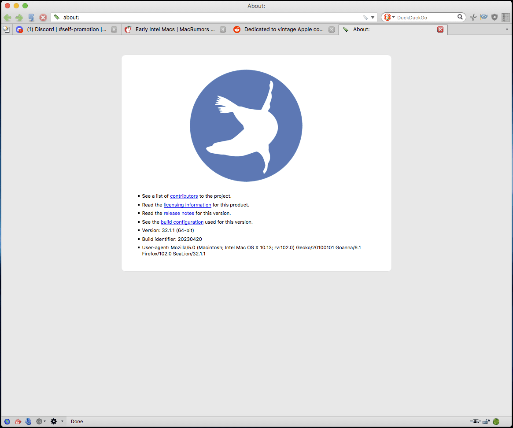Open the DuckDuckGo search engine selector
This screenshot has width=513, height=428.
(389, 17)
